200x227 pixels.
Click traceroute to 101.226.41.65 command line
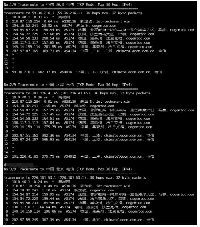click(x=77, y=93)
